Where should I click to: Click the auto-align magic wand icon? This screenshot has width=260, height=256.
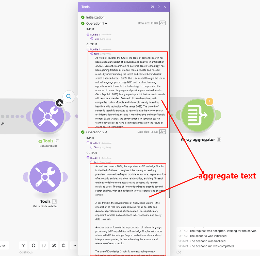click(54, 245)
